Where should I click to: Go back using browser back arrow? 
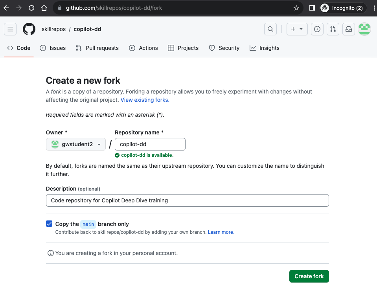click(x=6, y=8)
